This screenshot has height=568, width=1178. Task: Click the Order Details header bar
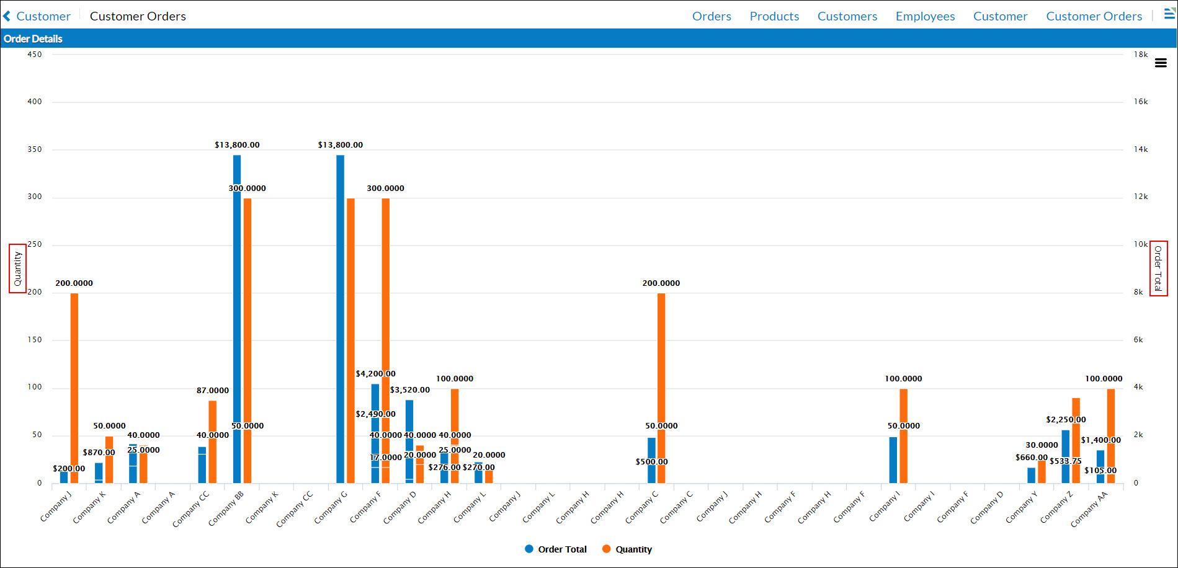pos(33,38)
